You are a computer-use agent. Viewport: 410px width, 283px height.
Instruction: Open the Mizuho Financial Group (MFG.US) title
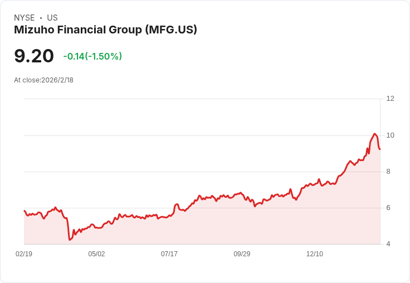coord(105,30)
